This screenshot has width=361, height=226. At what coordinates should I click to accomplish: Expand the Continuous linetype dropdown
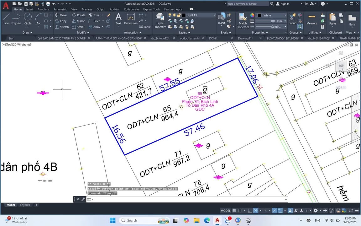tap(285, 26)
